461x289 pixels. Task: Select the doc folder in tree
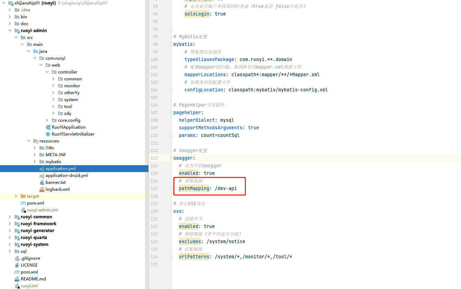pyautogui.click(x=25, y=24)
